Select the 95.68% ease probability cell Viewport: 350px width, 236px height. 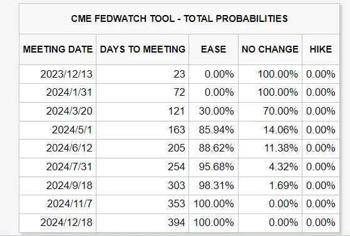(214, 168)
